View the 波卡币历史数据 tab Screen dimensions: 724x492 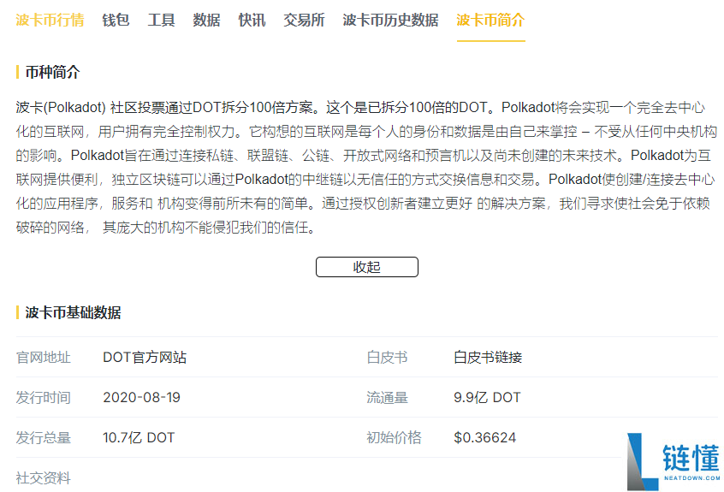click(x=390, y=20)
